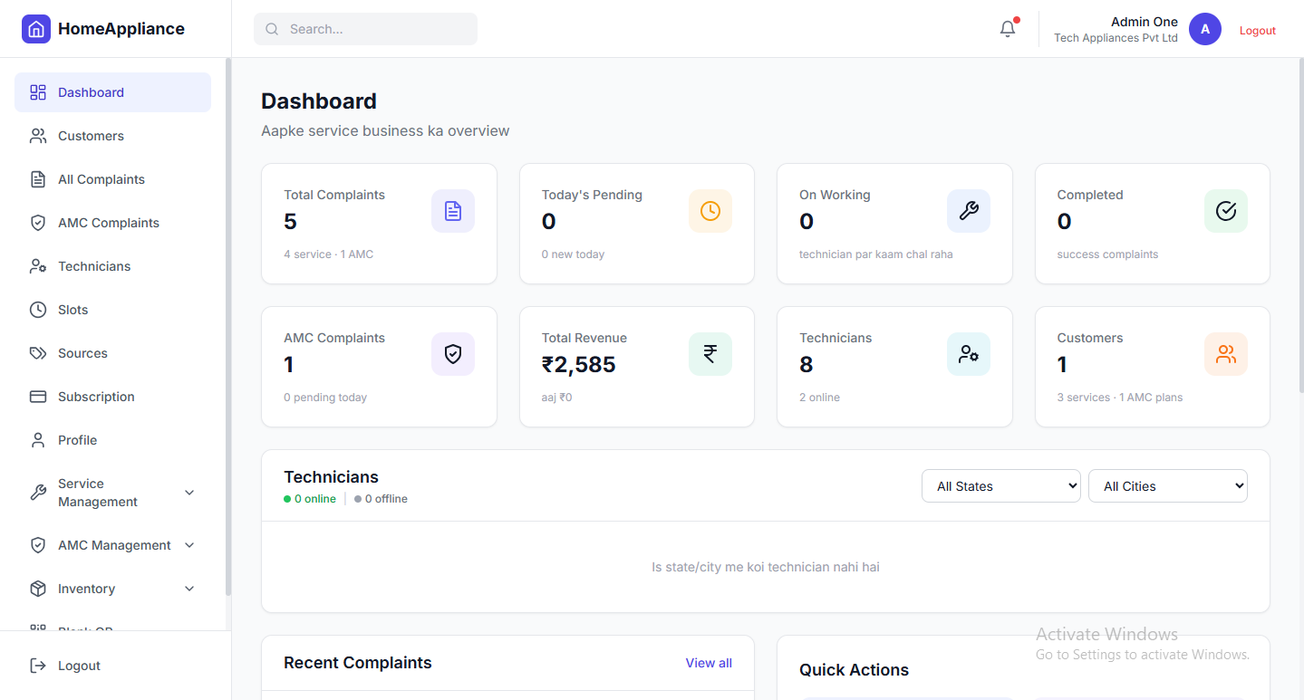Click the 'Quick Actions' heading
This screenshot has width=1304, height=700.
(854, 670)
